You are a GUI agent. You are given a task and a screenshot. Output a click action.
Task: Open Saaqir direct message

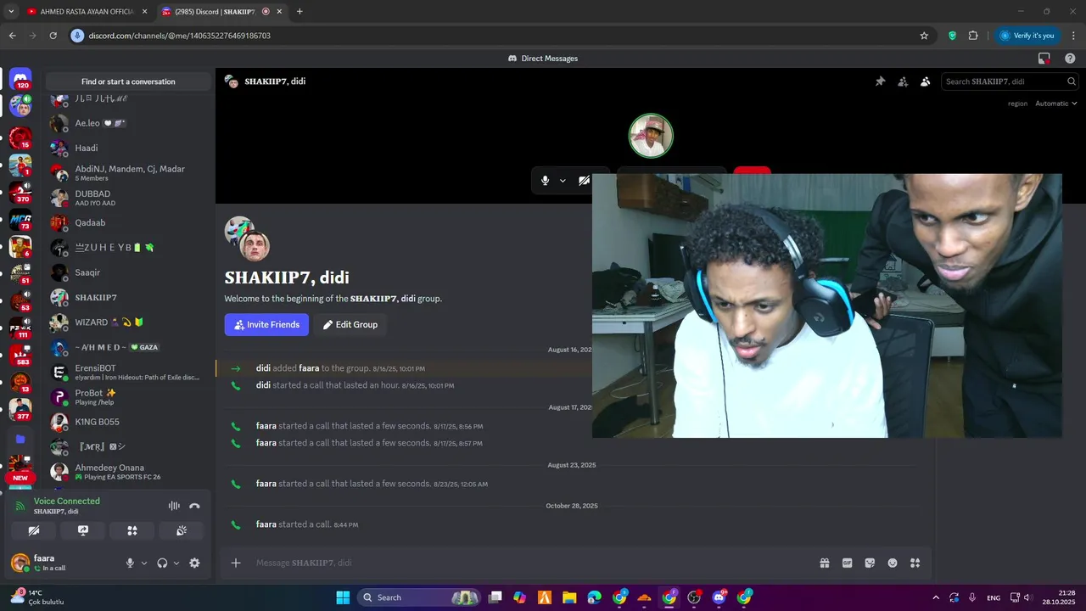pos(128,272)
